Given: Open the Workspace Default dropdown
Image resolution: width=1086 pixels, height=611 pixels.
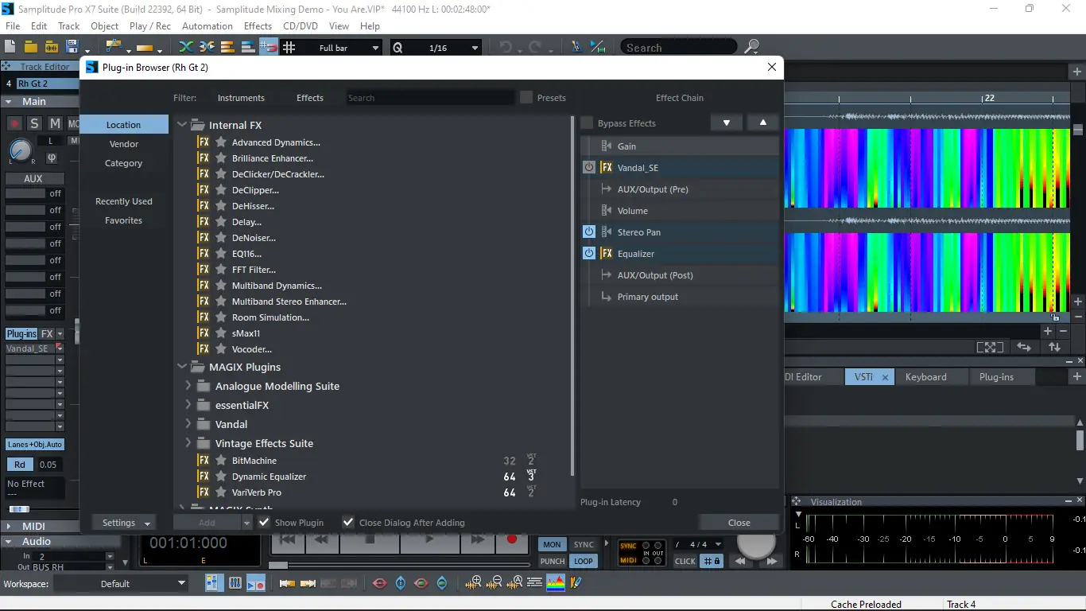Looking at the screenshot, I should coord(120,583).
